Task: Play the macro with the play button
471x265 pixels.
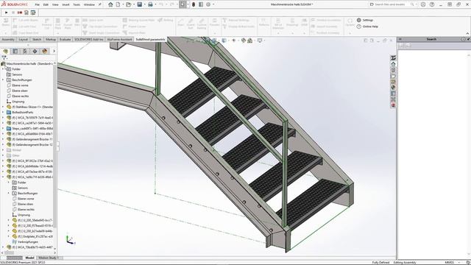Action: pyautogui.click(x=7, y=13)
